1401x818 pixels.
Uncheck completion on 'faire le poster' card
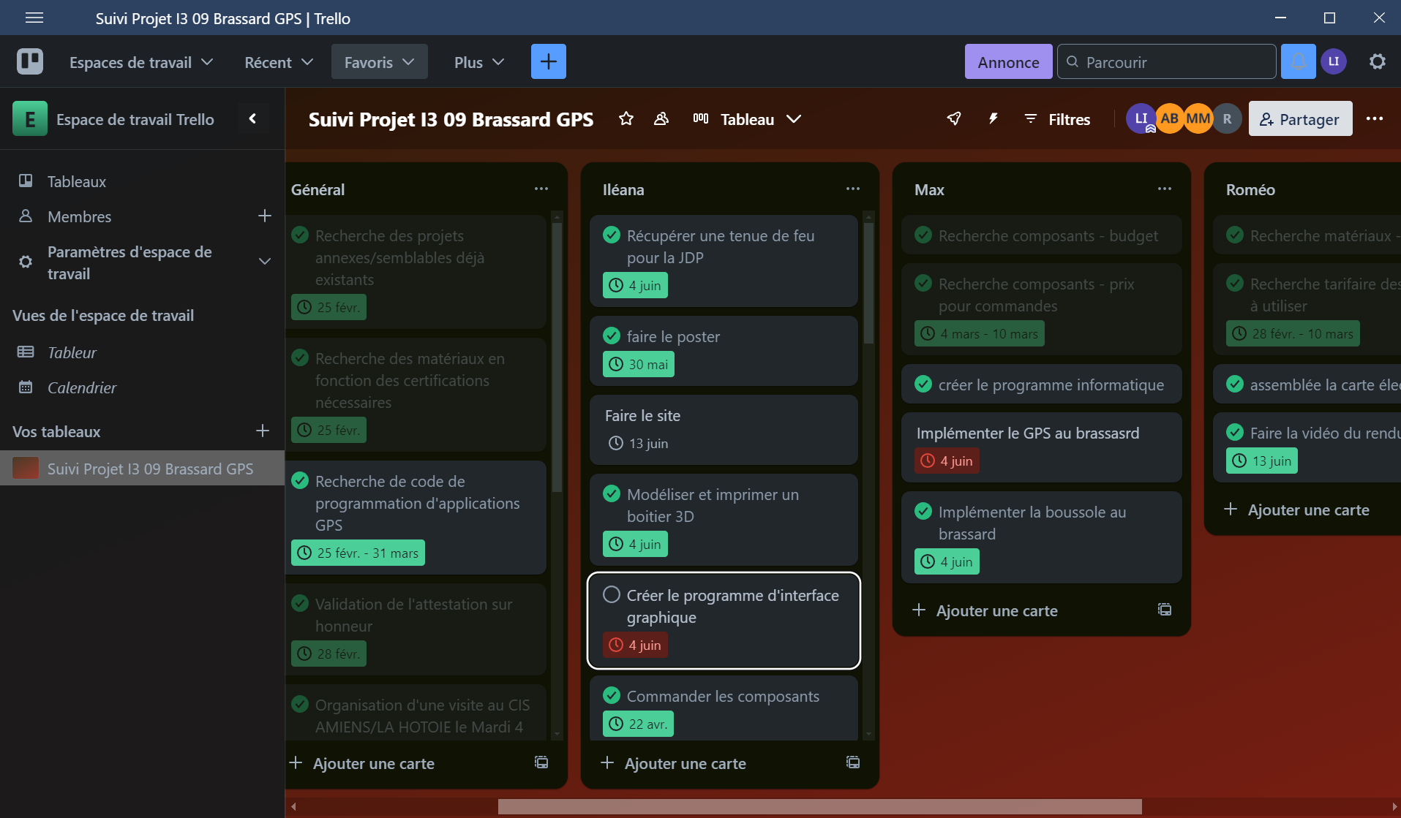pos(612,335)
